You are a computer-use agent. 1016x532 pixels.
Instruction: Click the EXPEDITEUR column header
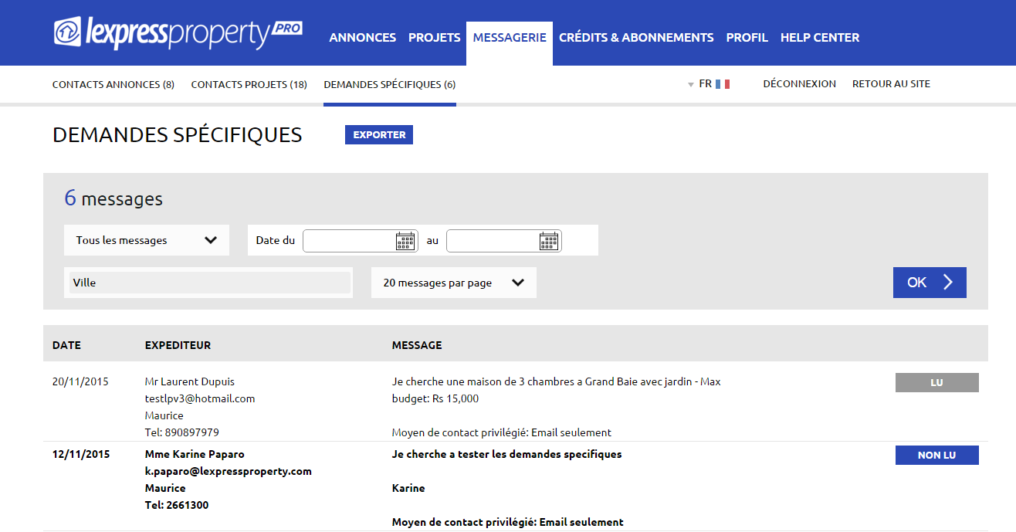178,345
